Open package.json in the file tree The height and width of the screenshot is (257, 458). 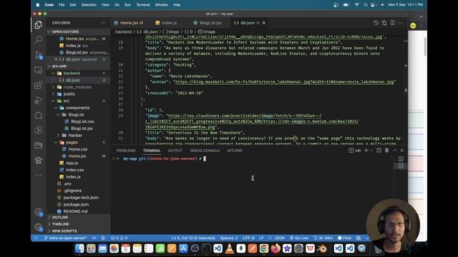[76, 204]
